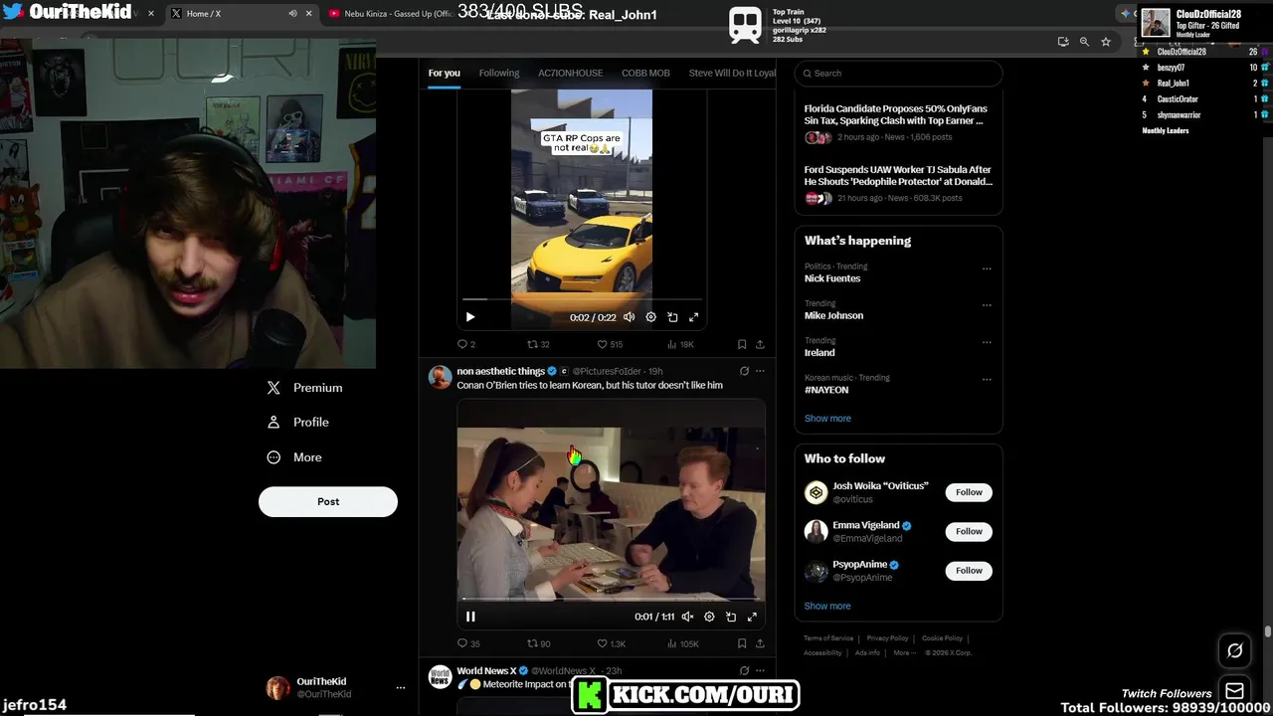The width and height of the screenshot is (1273, 716).
Task: View analytics showing 18K views
Action: click(x=680, y=344)
